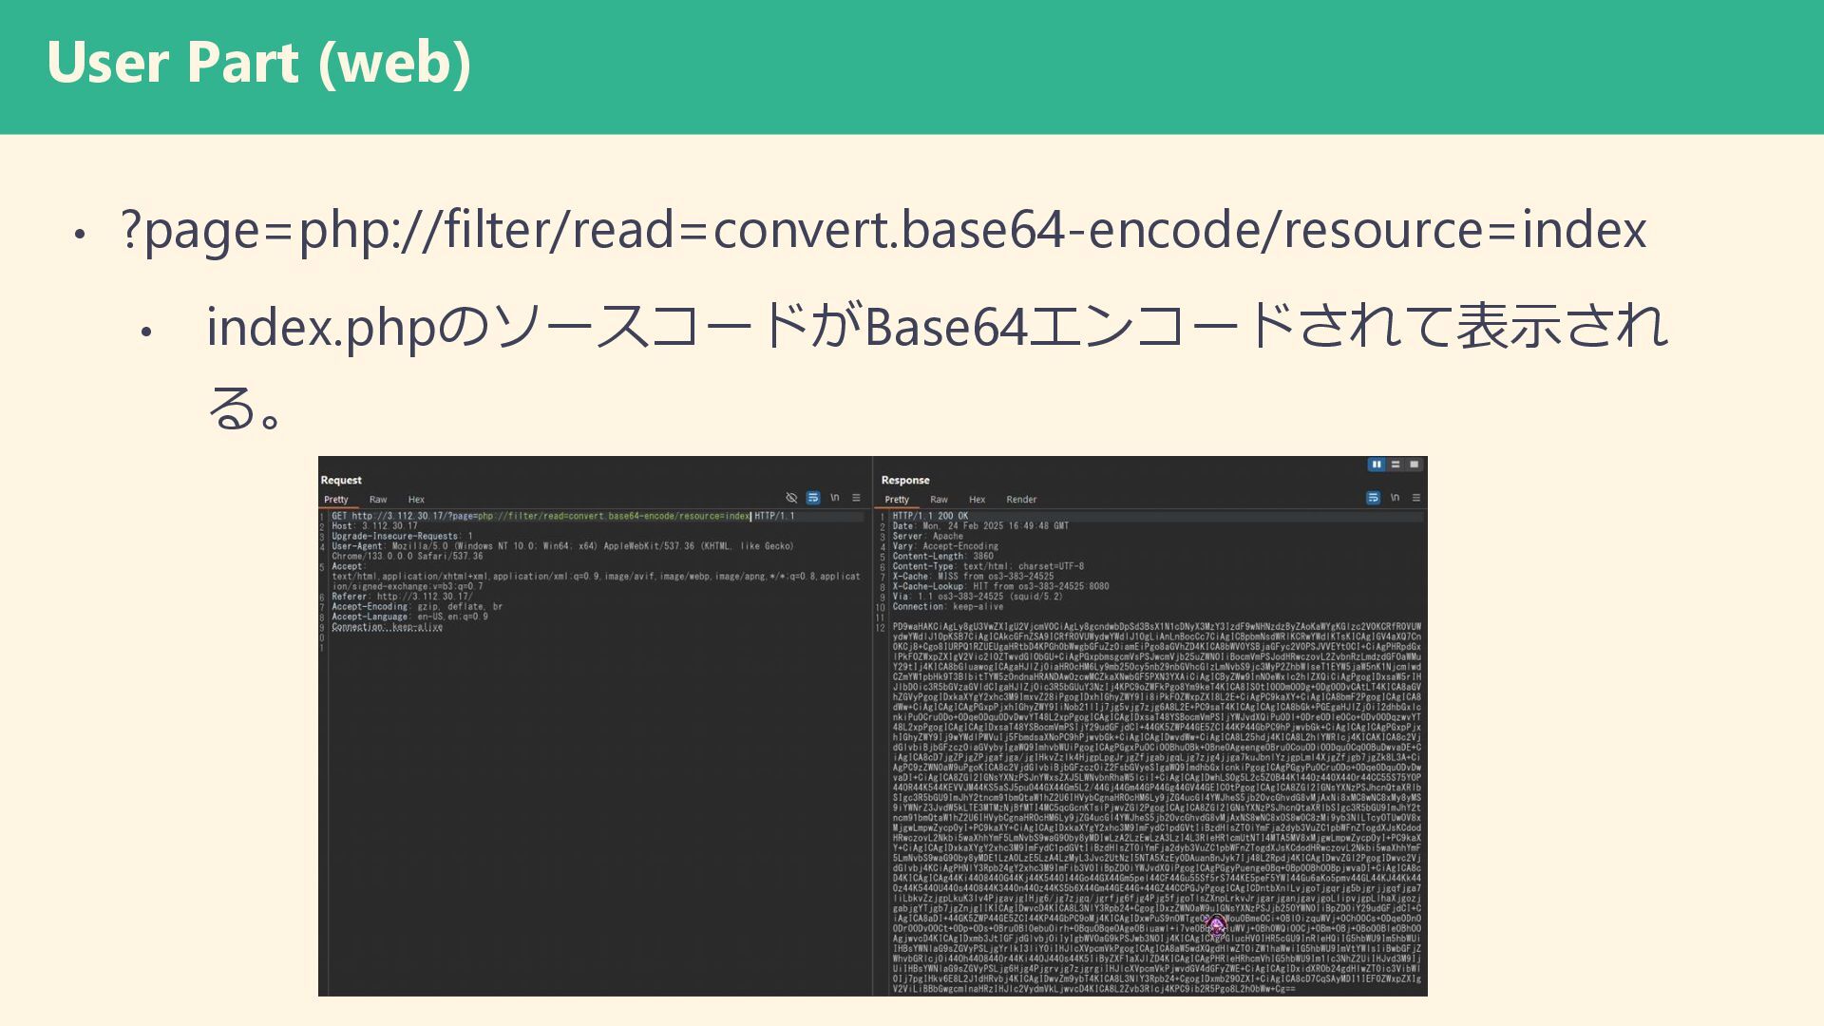Click the GET request URL line

(x=562, y=517)
